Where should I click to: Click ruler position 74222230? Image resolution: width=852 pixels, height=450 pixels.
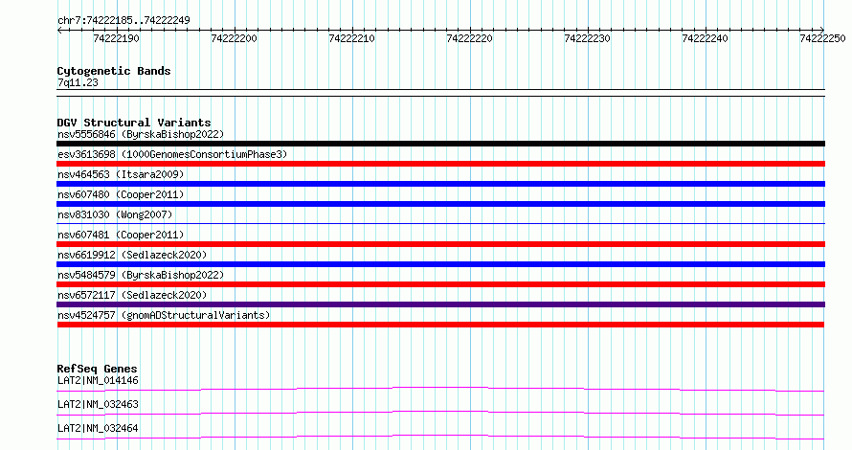coord(588,38)
